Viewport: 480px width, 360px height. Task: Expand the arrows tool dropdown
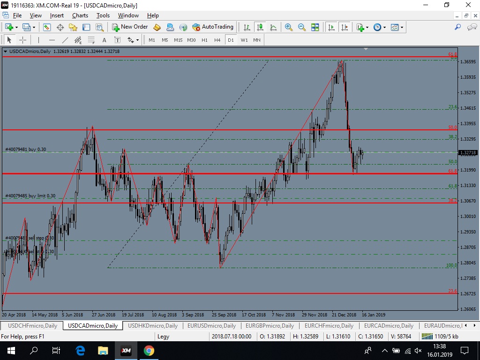pyautogui.click(x=137, y=40)
